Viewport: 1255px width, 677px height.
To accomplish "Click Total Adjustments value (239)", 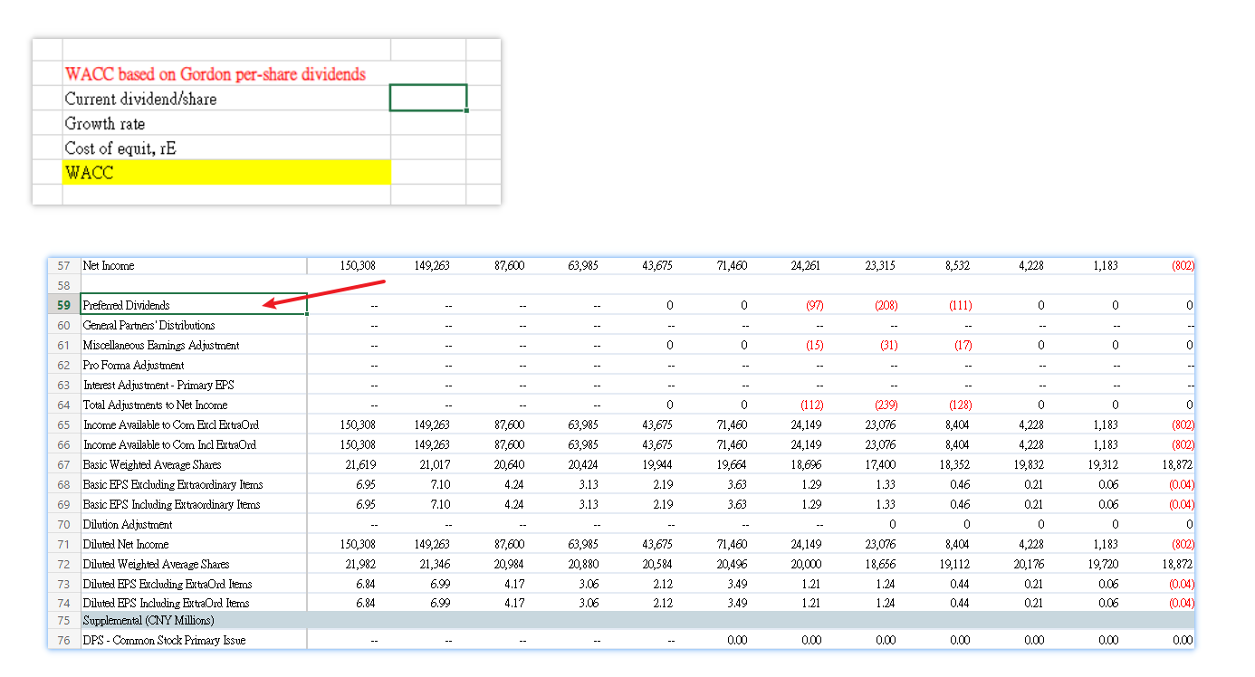I will click(886, 405).
